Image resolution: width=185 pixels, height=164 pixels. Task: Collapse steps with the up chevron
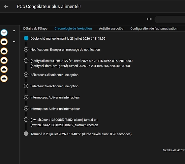[x=14, y=31]
